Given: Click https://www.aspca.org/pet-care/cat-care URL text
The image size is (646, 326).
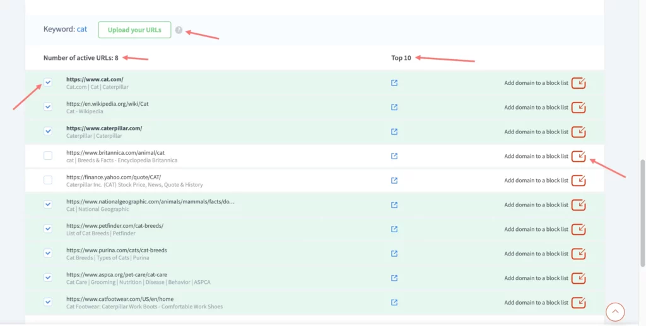Looking at the screenshot, I should point(117,274).
